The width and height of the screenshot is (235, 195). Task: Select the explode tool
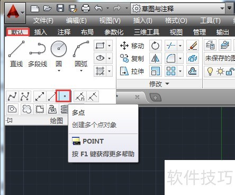(193, 58)
